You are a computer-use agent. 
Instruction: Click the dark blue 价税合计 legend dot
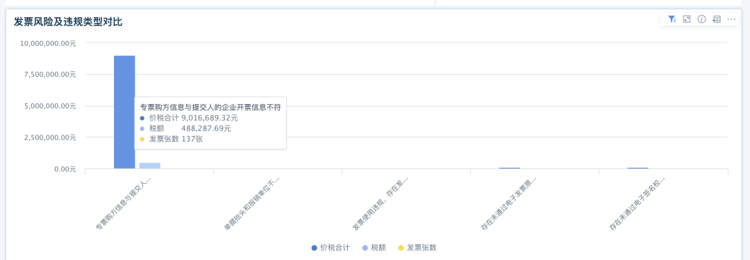(315, 248)
